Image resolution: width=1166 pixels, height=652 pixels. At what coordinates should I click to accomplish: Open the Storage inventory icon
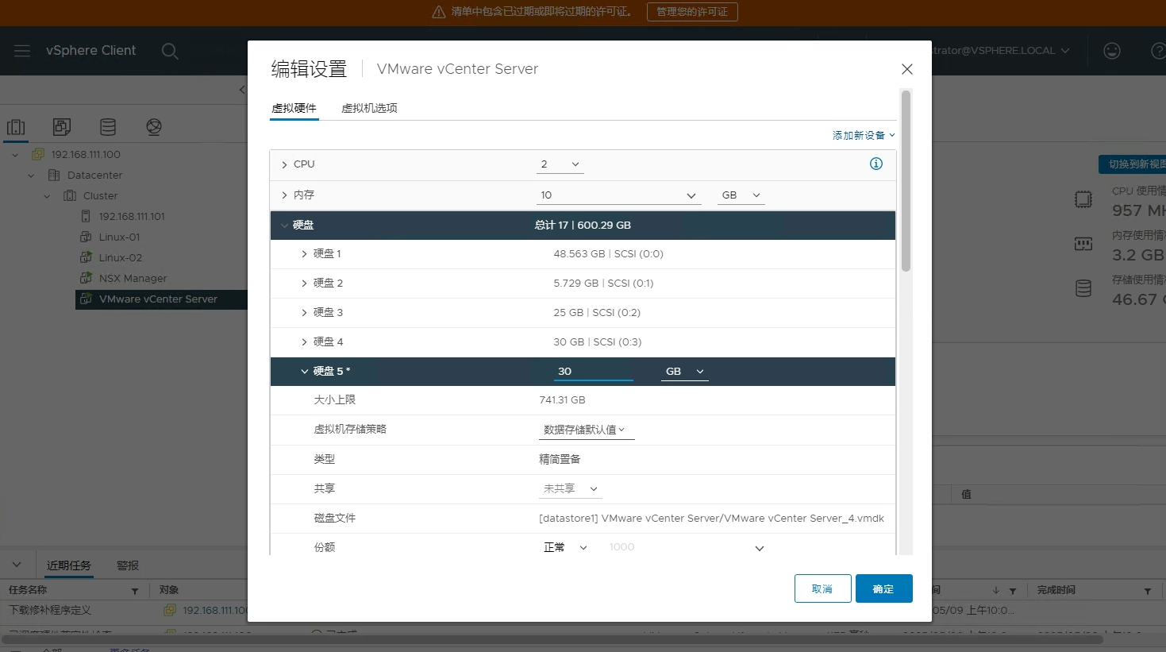(x=108, y=127)
